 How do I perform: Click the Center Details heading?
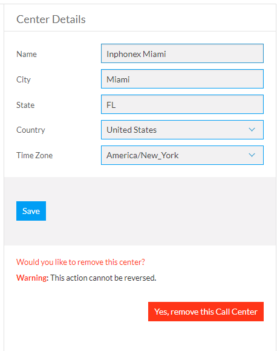coord(51,19)
